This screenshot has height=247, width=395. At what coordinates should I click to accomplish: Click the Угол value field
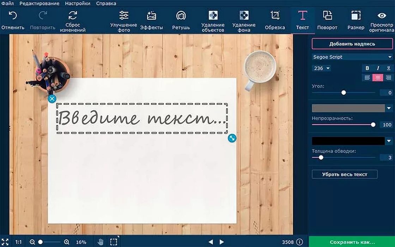386,93
